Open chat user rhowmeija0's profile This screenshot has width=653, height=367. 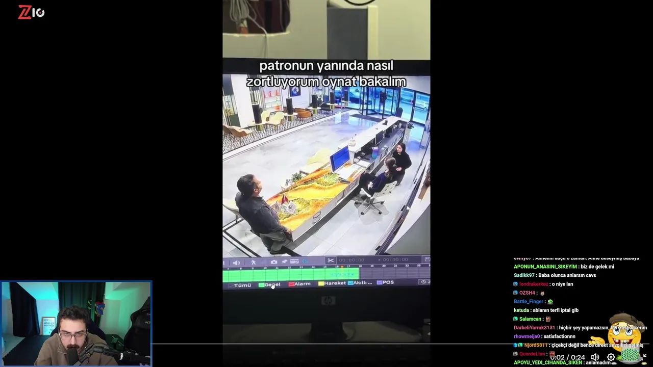point(526,336)
